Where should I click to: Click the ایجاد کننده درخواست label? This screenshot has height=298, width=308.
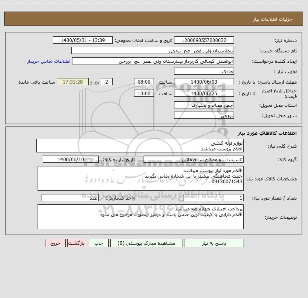pyautogui.click(x=274, y=62)
